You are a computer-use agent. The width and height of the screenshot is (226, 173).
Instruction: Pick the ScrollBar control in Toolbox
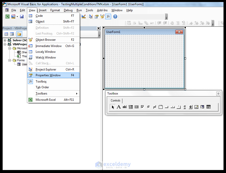(x=185, y=107)
